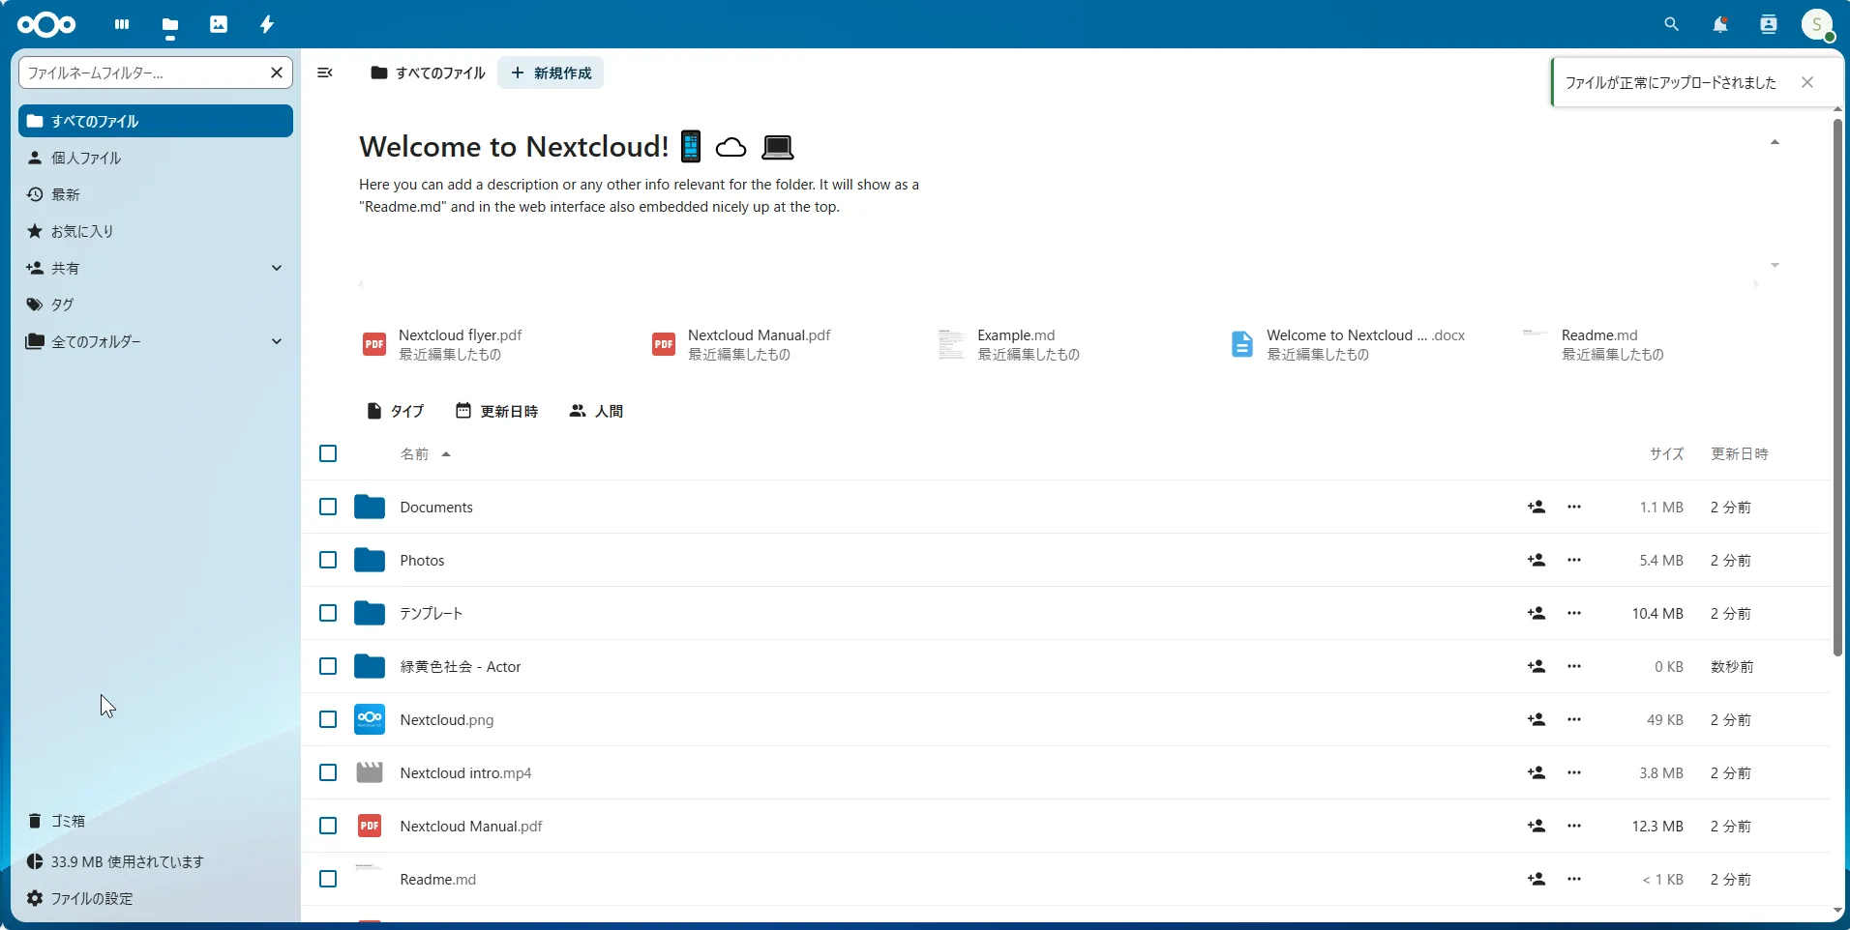Screen dimensions: 1850x930
Task: Select お気に入り in the sidebar
Action: (83, 231)
